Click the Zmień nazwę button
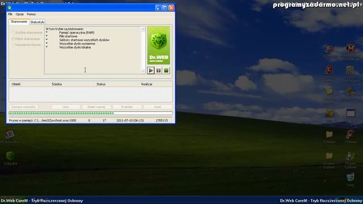 pos(96,107)
